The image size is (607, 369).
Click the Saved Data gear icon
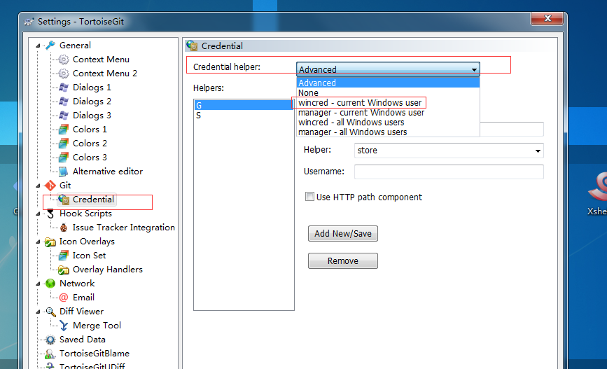[x=50, y=340]
